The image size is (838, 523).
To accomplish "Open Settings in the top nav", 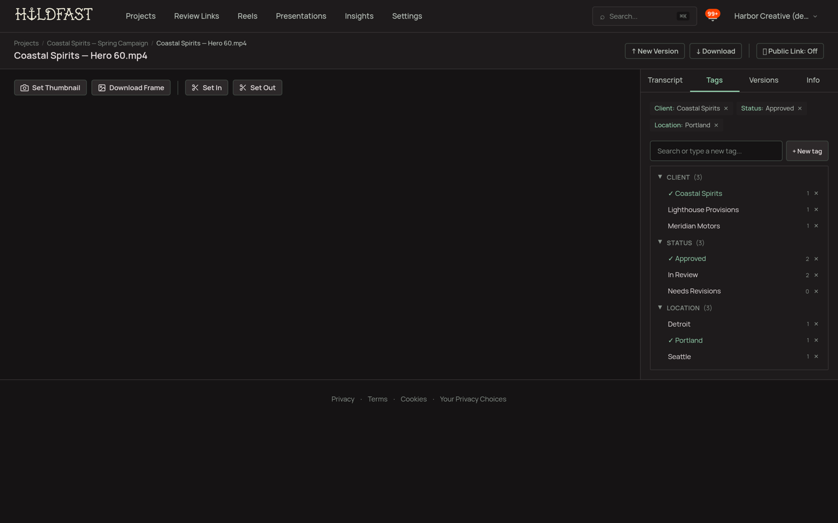I will pos(407,16).
